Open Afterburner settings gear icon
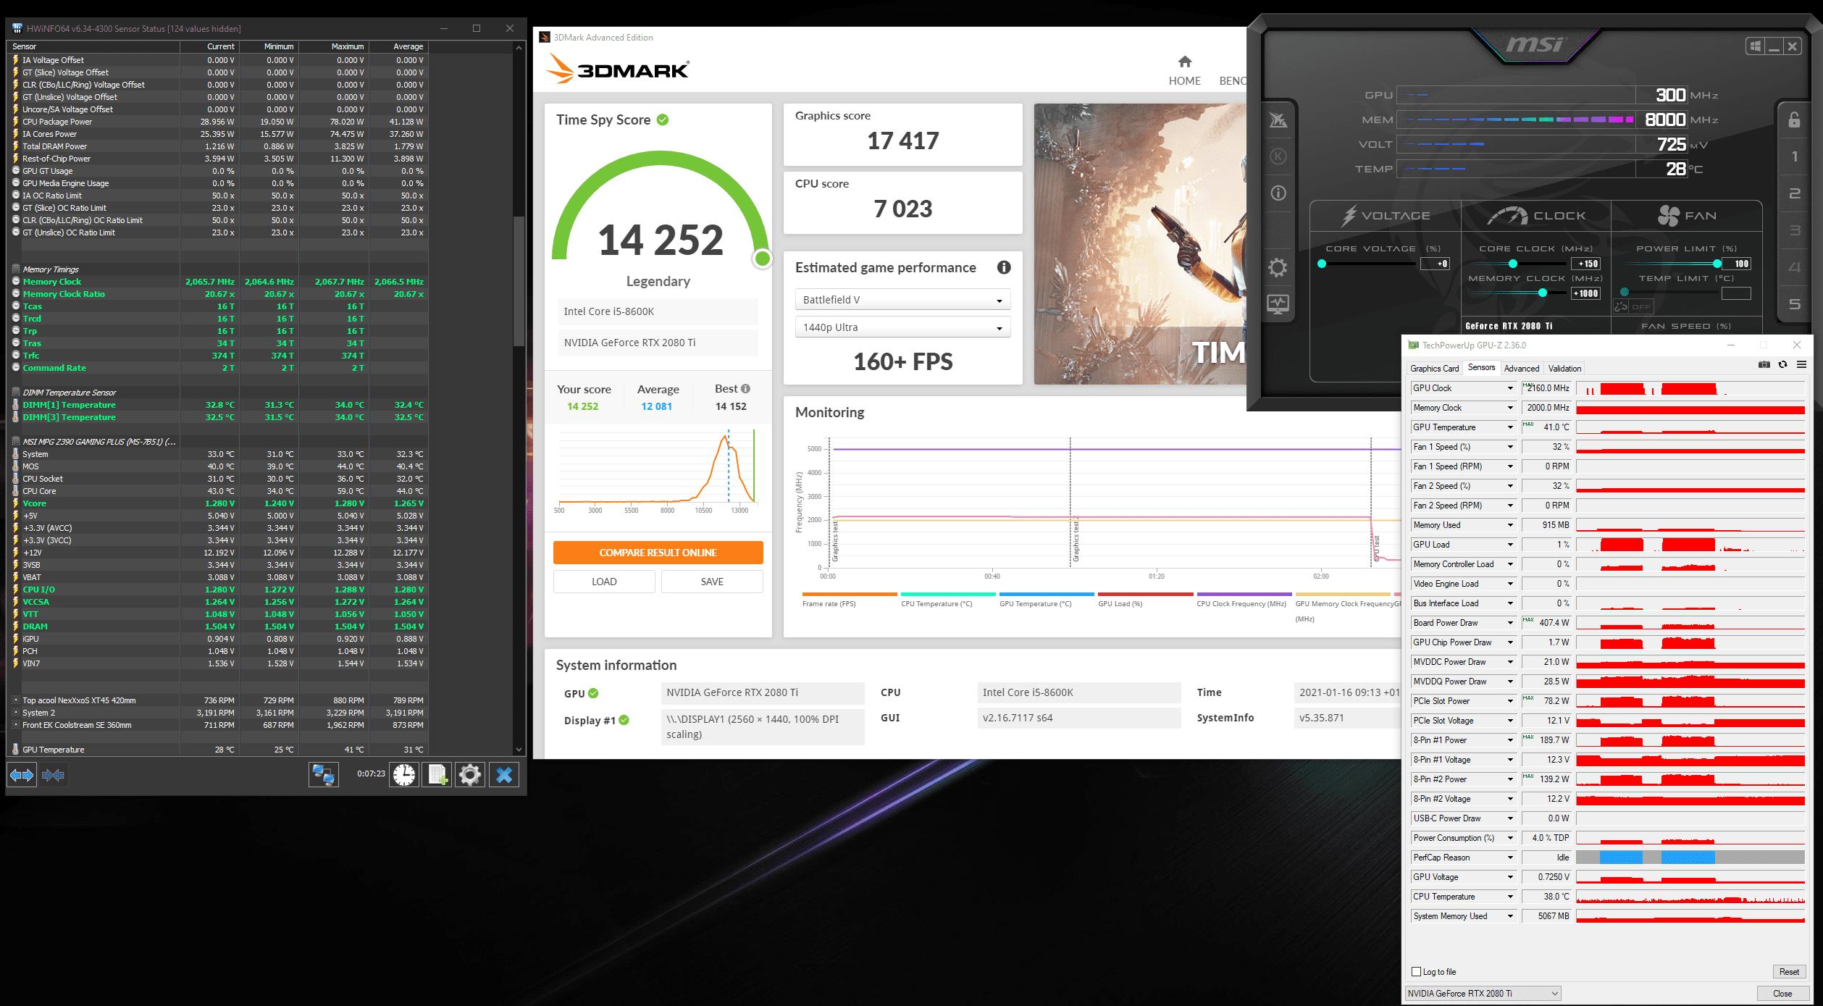The width and height of the screenshot is (1823, 1006). coord(1278,268)
